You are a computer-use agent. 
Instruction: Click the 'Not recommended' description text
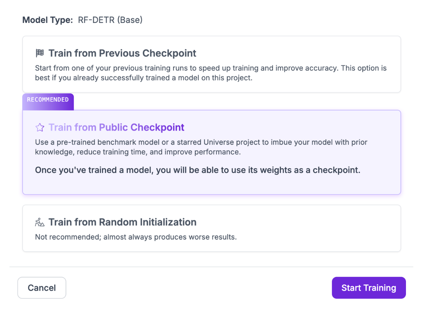coord(136,237)
